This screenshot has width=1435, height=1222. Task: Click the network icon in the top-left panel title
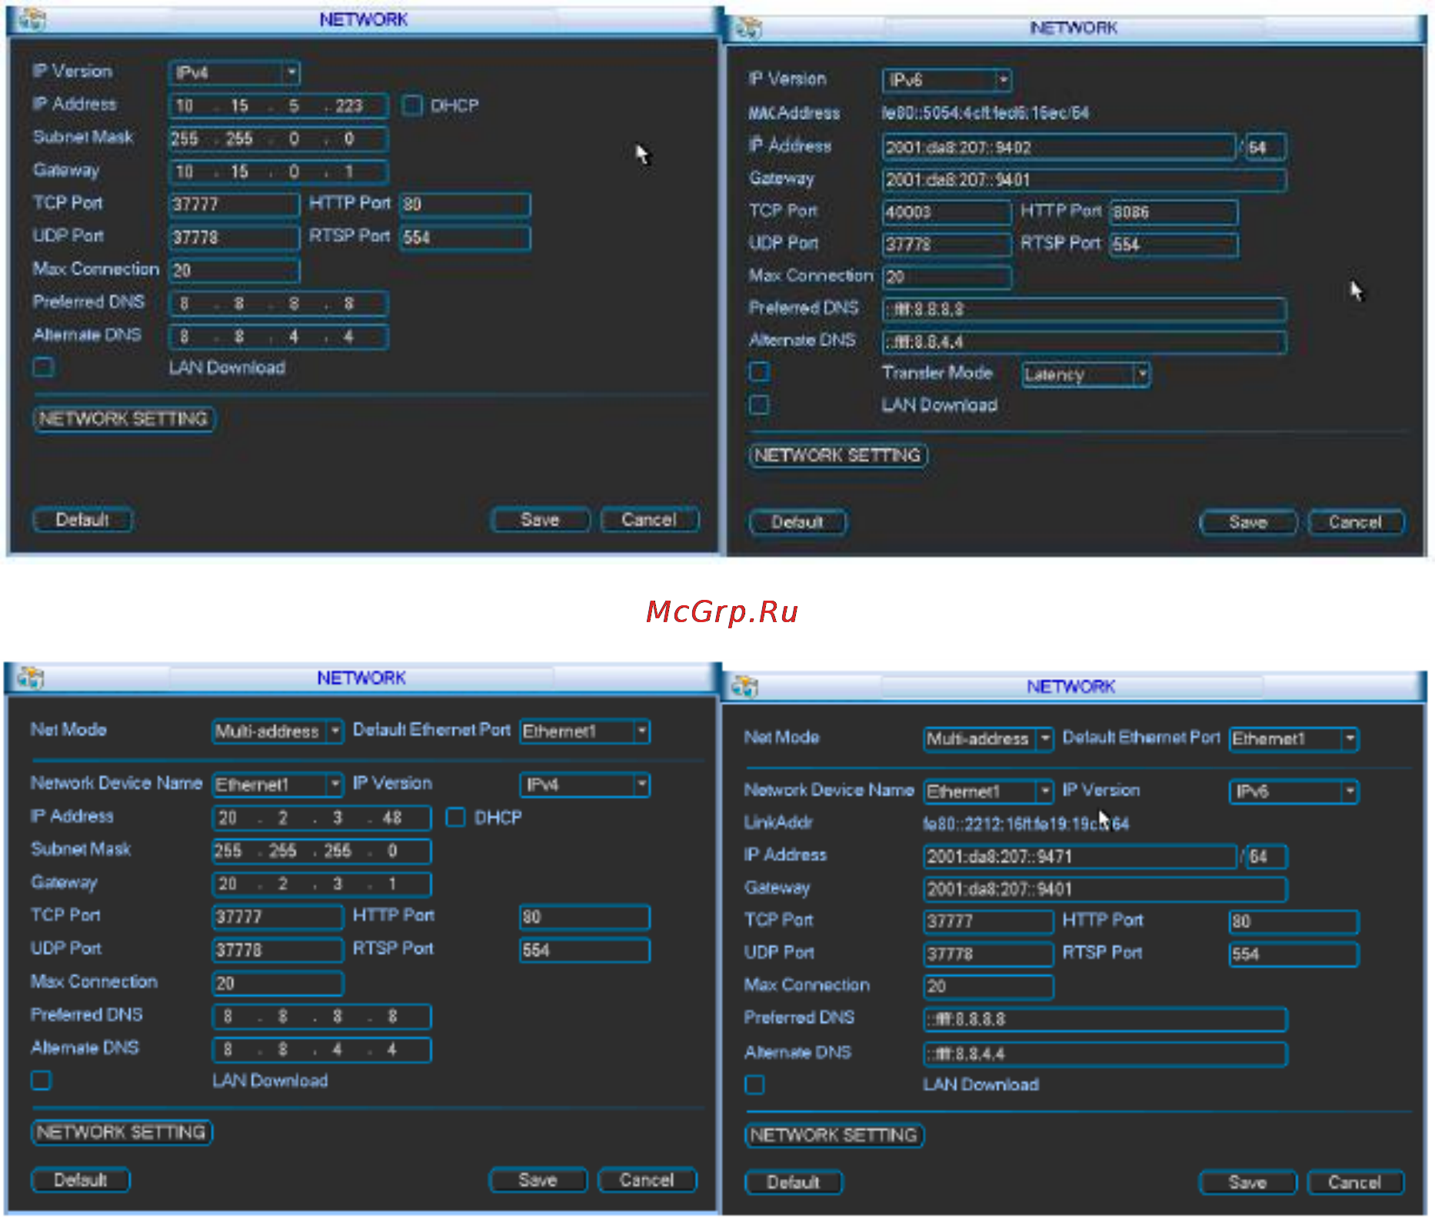(32, 20)
